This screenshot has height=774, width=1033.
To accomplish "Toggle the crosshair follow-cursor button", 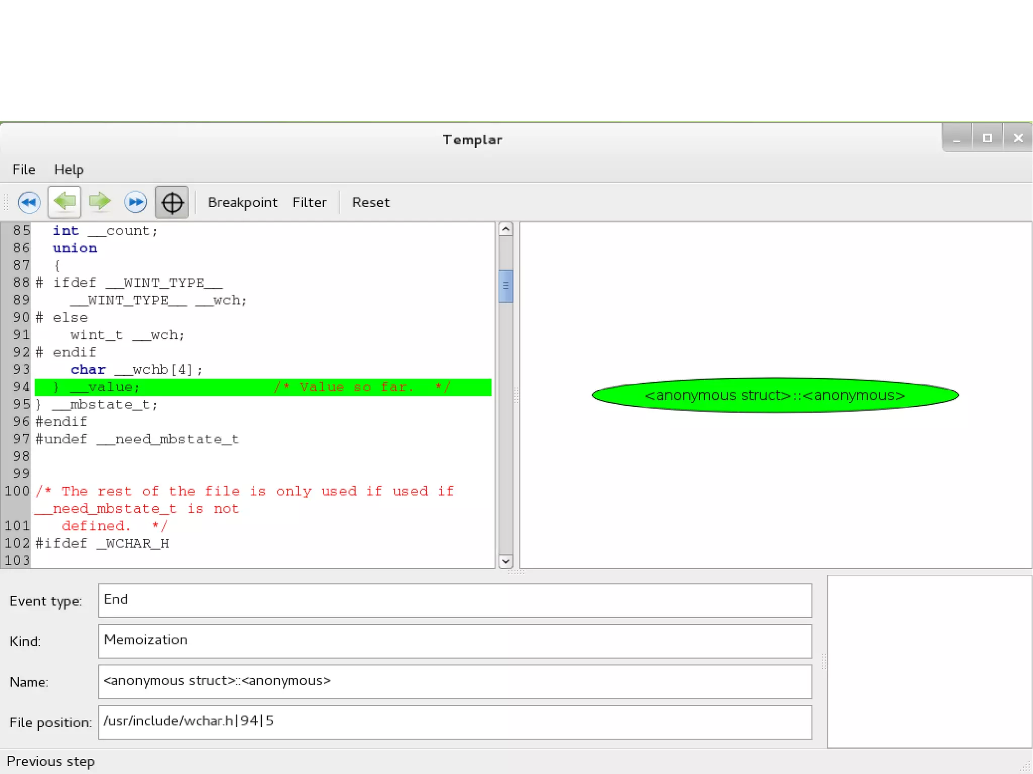I will click(171, 202).
